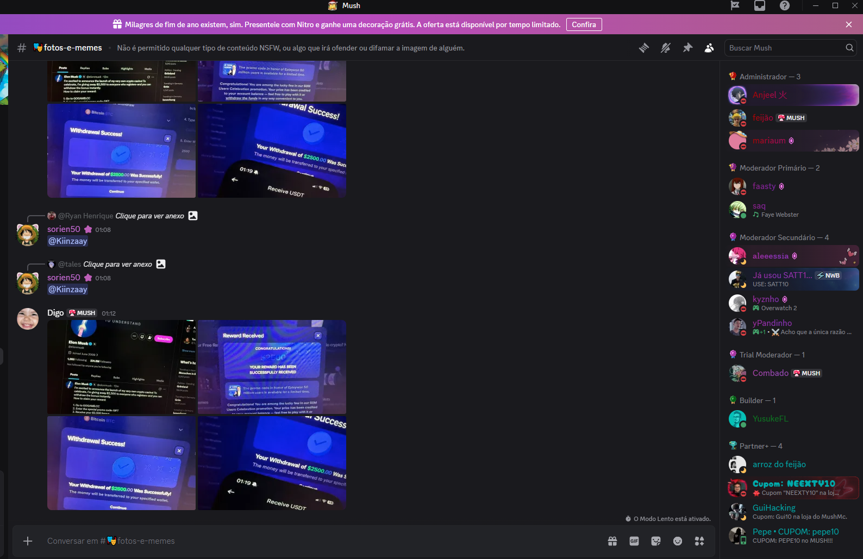Click the Trial Moderador — 1 role header
This screenshot has height=559, width=863.
[767, 355]
